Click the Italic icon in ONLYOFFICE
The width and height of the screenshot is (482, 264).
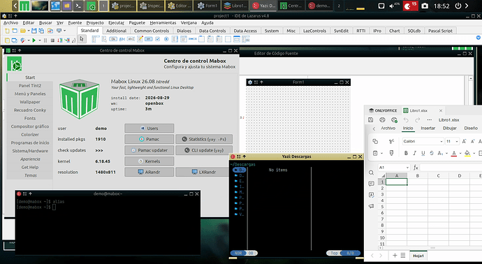click(x=414, y=153)
